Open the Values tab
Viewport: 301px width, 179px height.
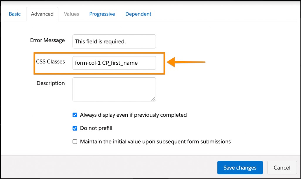[x=71, y=14]
